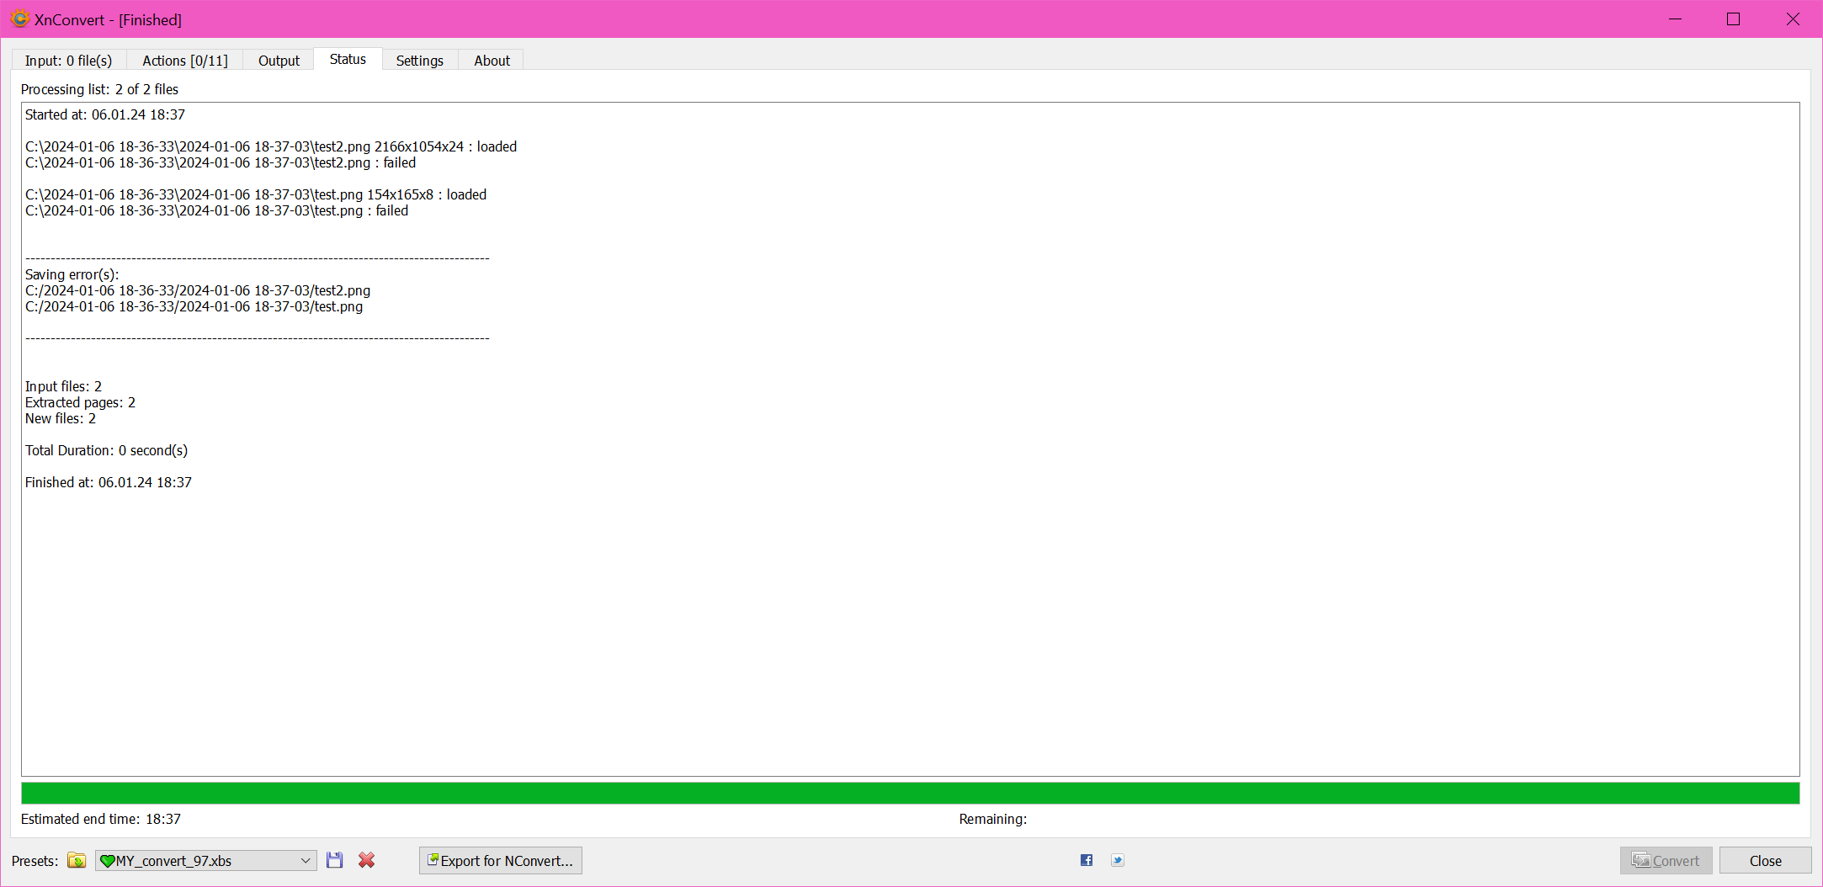
Task: Click the "Total Duration: 0 second(s)" line
Action: (x=106, y=450)
